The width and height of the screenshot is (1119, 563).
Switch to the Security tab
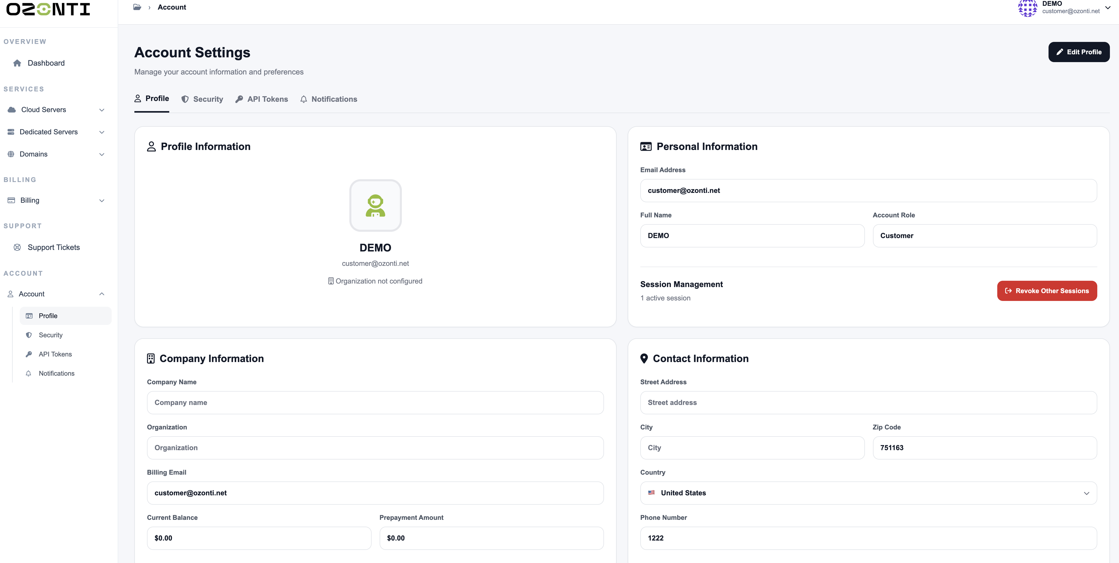pyautogui.click(x=202, y=99)
